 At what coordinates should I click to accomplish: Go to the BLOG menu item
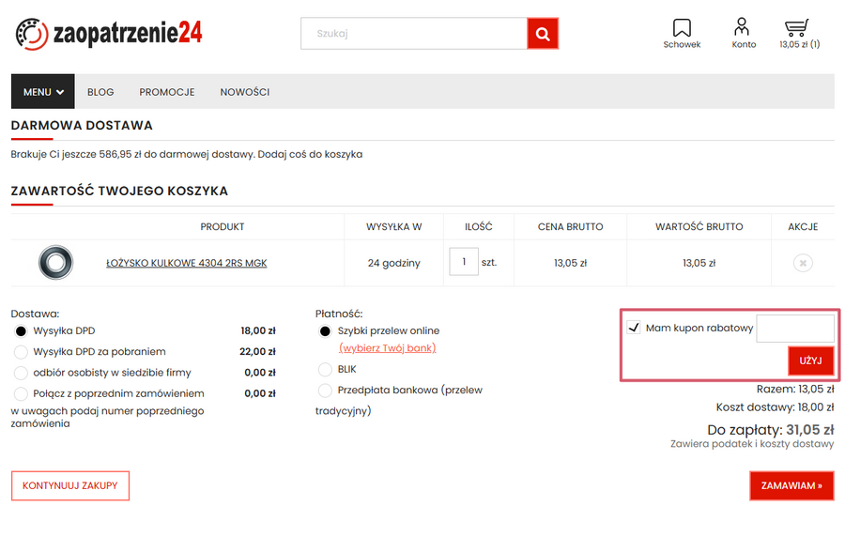(100, 92)
